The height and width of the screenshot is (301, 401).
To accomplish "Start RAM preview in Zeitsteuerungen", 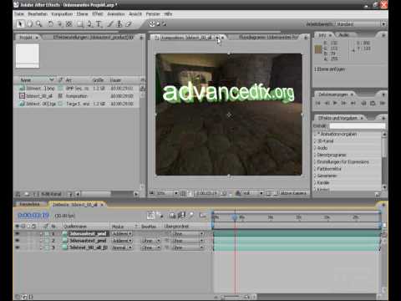I will tap(383, 104).
